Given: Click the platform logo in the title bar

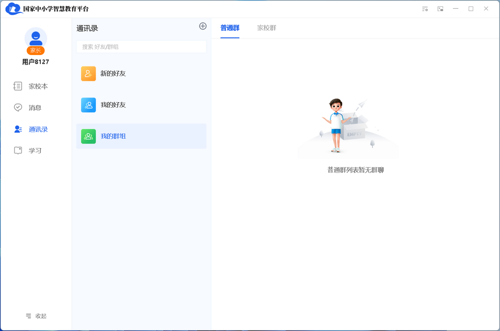Looking at the screenshot, I should click(x=13, y=8).
